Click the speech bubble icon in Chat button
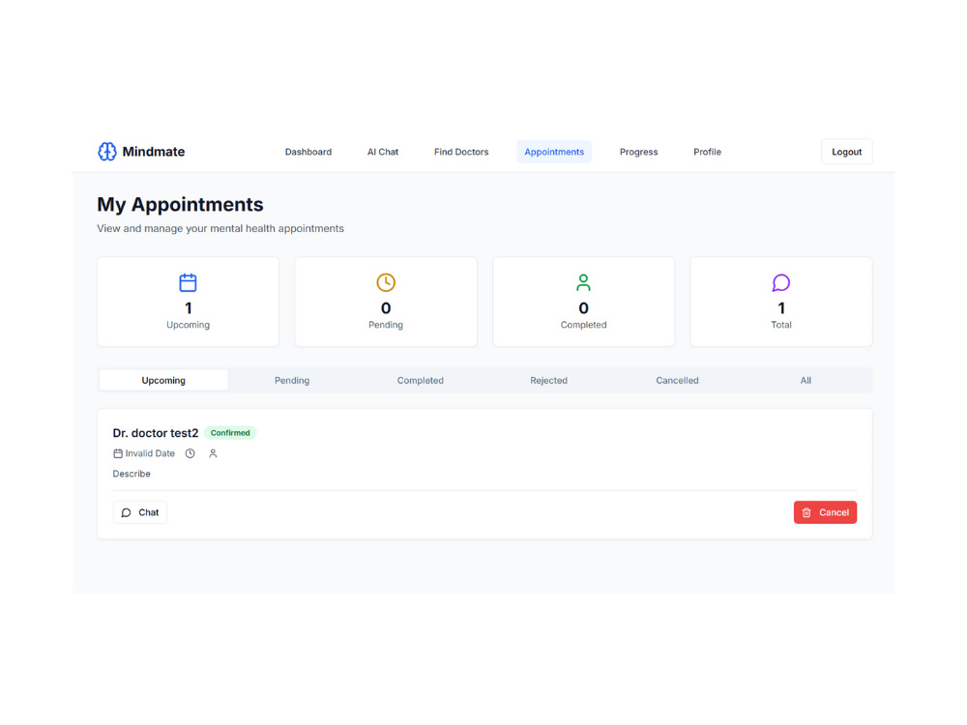 point(127,513)
